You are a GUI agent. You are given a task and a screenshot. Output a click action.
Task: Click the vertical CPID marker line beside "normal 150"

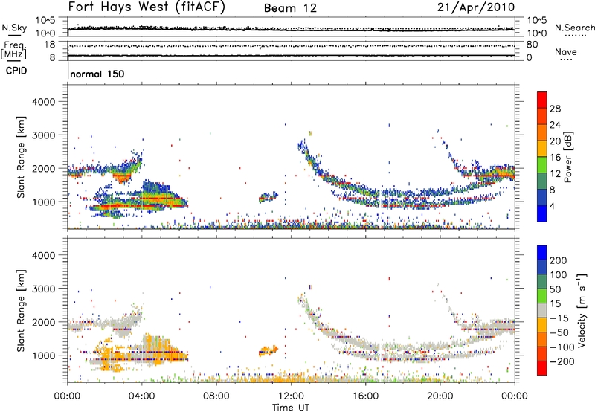coord(68,71)
